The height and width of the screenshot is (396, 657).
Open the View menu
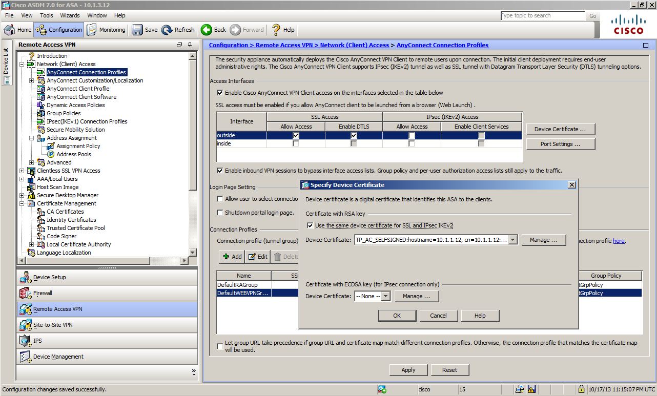[x=27, y=15]
